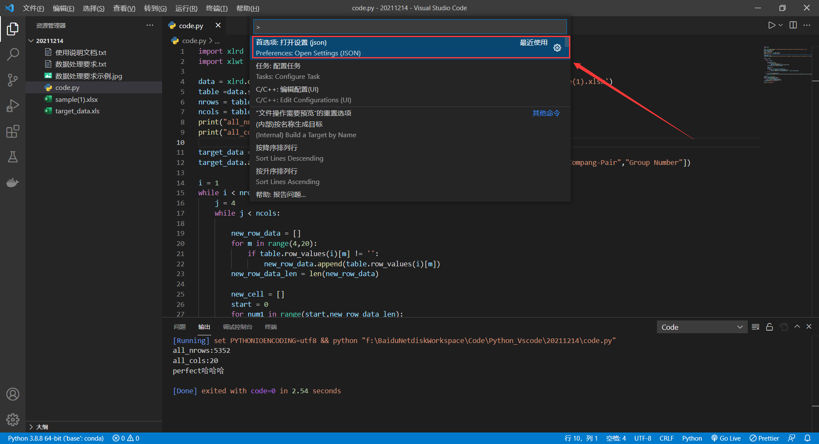Click Prettier status bar item
The width and height of the screenshot is (819, 444).
click(764, 438)
